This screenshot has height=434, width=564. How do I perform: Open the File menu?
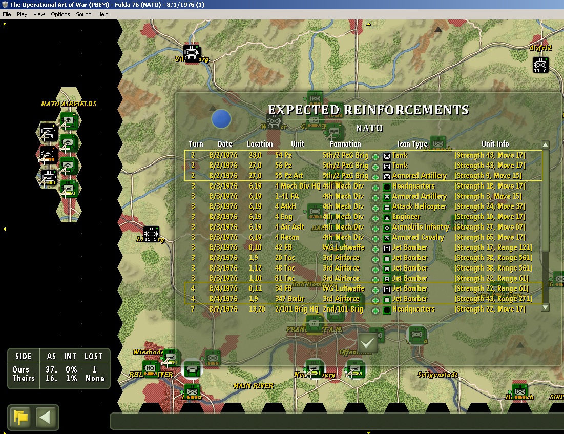[x=7, y=14]
